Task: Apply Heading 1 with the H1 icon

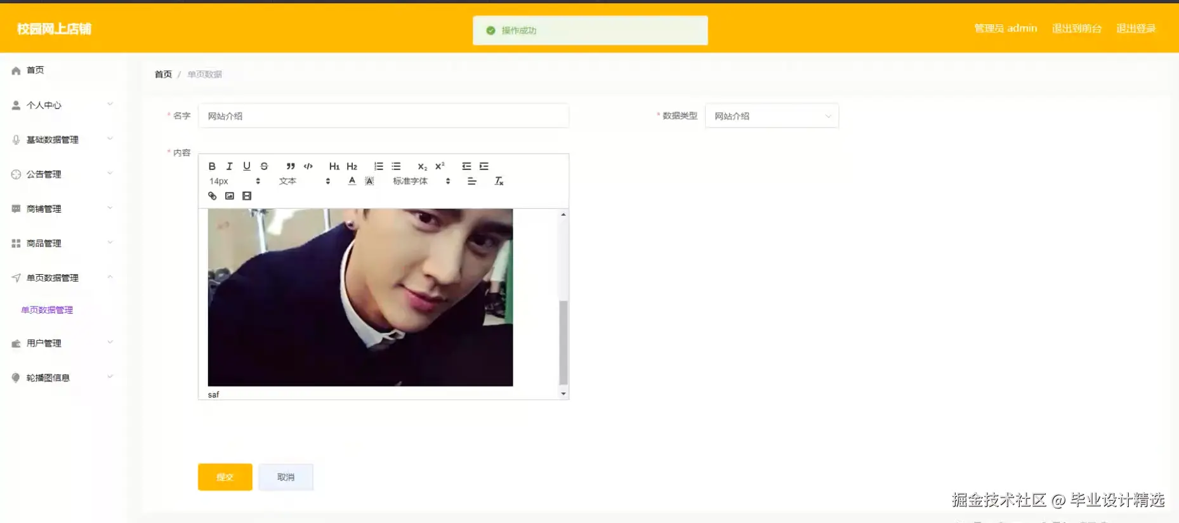Action: (334, 166)
